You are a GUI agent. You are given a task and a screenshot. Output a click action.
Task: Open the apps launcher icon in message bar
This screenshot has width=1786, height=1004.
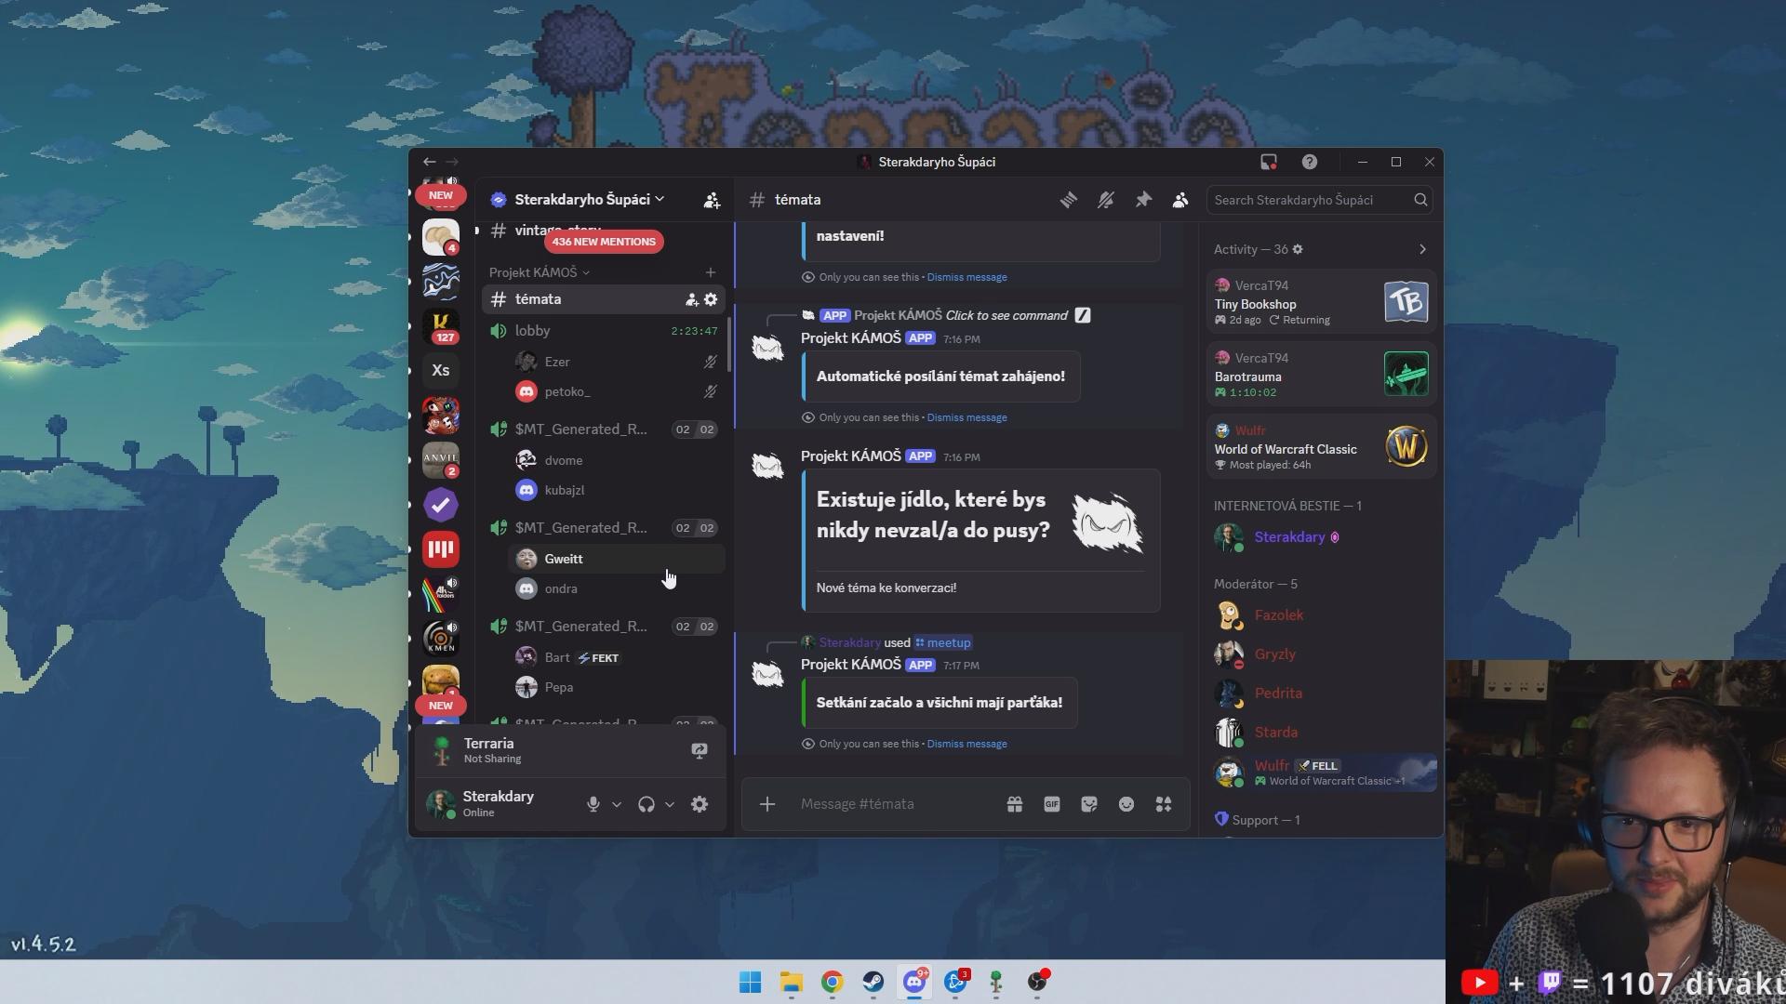click(1164, 804)
